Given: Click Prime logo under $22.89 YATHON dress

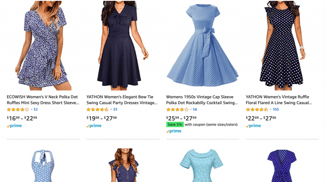Looking at the screenshot, I should [x=253, y=126].
